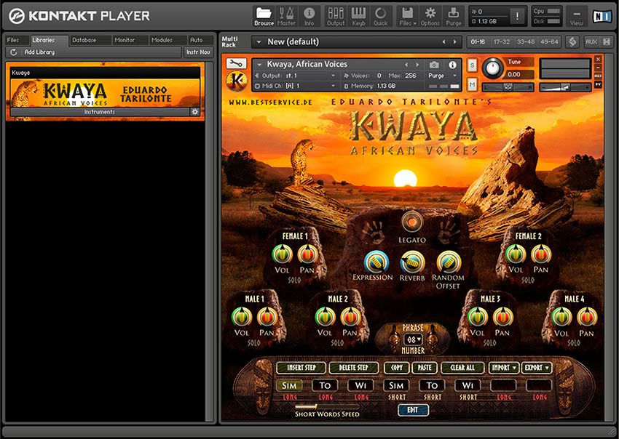Toggle Solo for Female 2
This screenshot has height=439, width=619.
[528, 280]
